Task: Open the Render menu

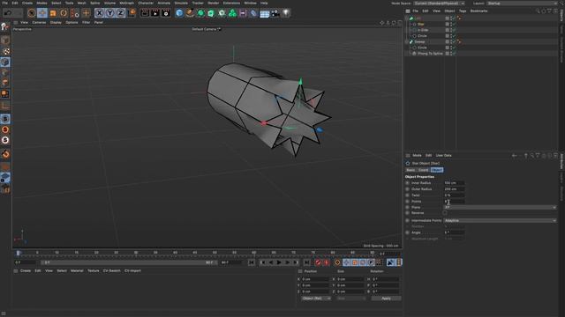Action: point(214,3)
